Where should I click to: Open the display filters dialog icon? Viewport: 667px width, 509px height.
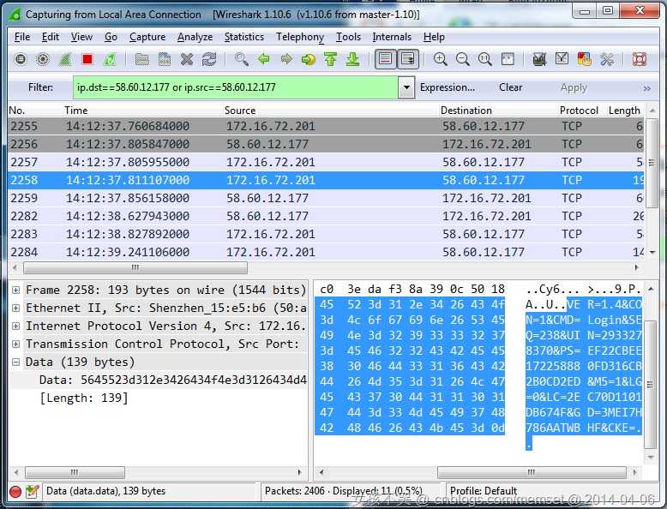point(562,59)
